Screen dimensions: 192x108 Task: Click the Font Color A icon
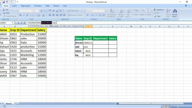coord(43,15)
